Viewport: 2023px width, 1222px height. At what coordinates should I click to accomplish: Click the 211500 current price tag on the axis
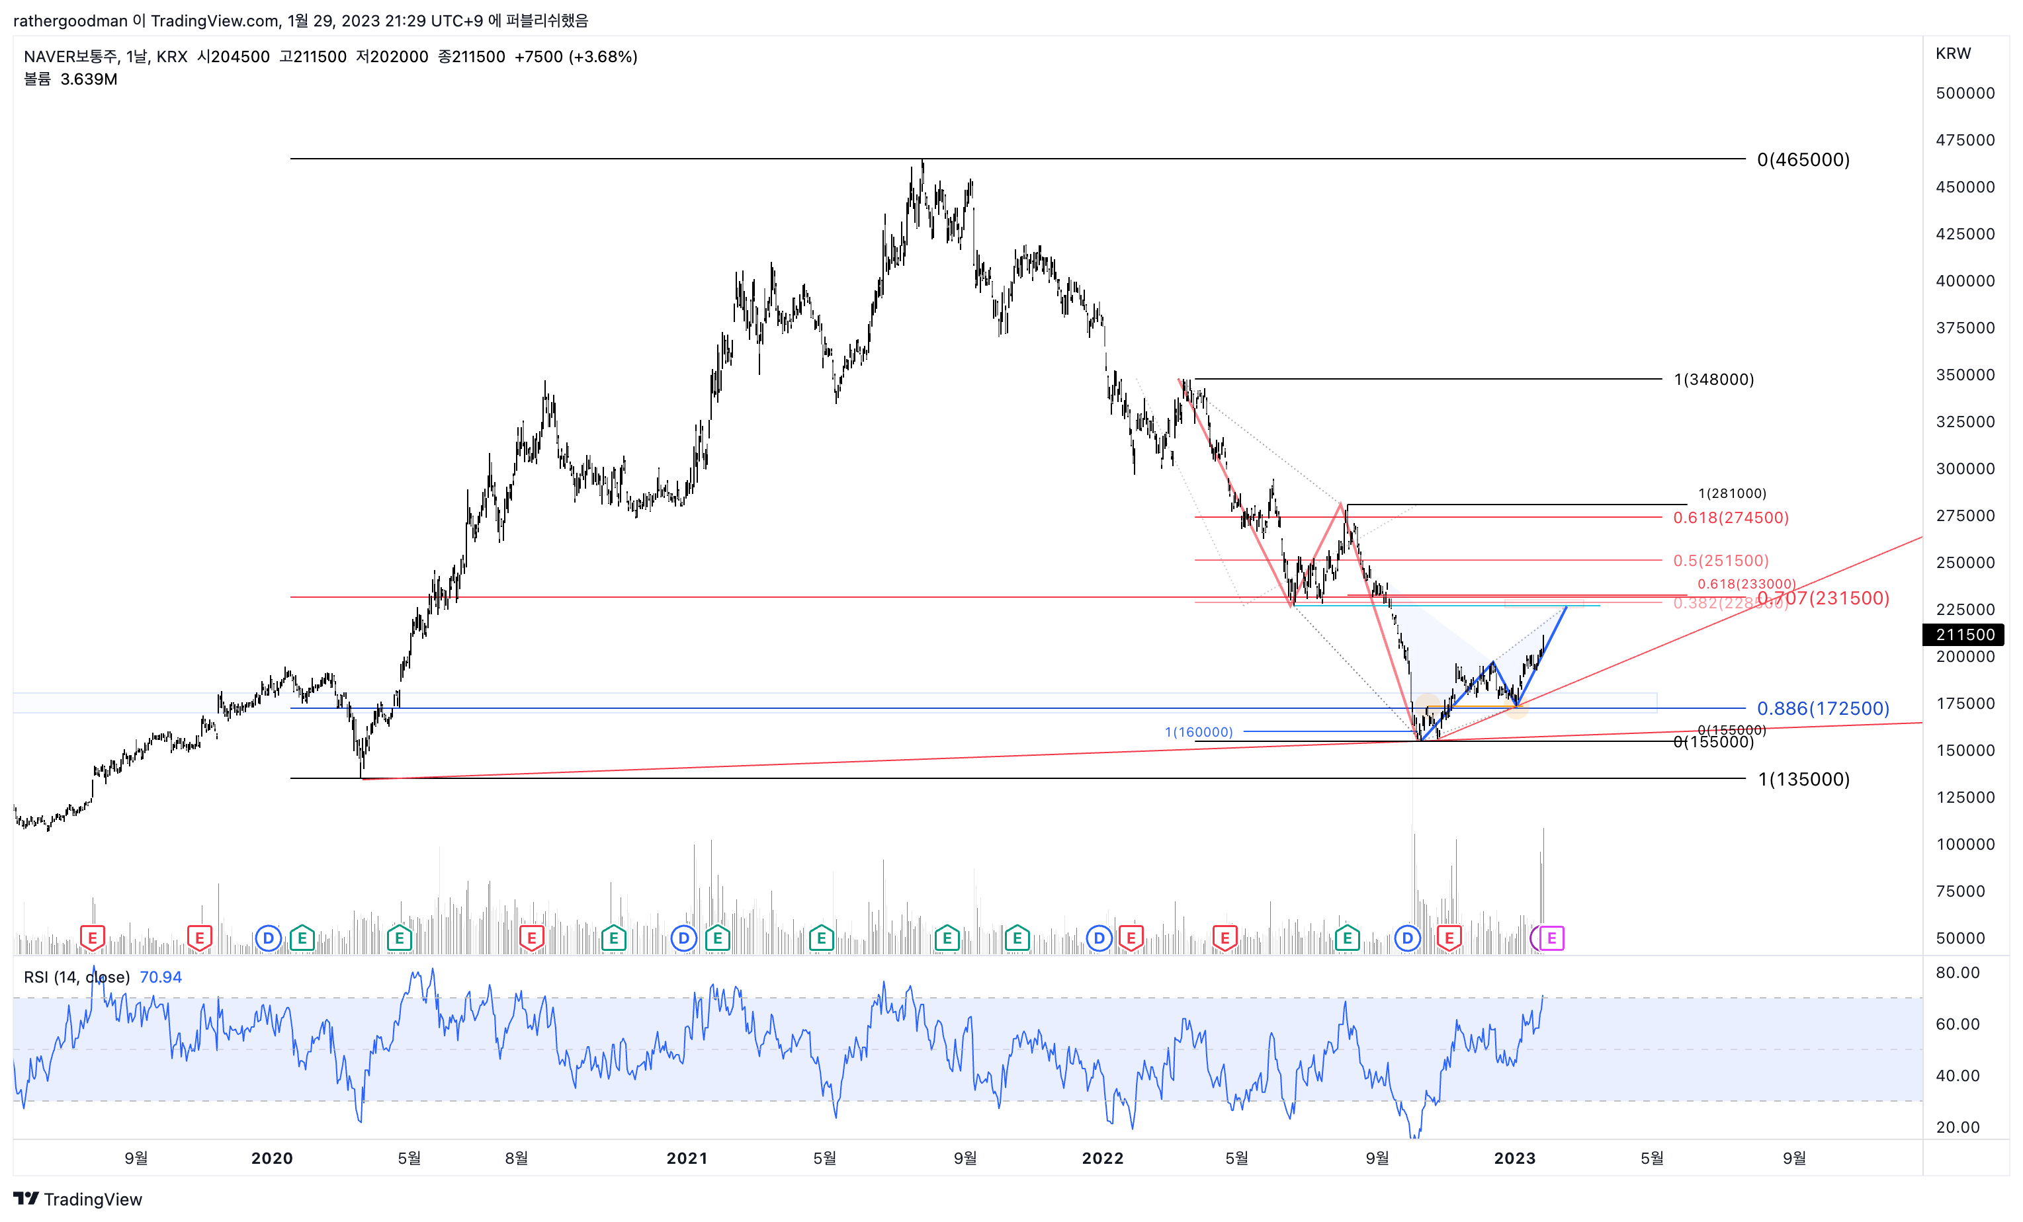click(1964, 634)
